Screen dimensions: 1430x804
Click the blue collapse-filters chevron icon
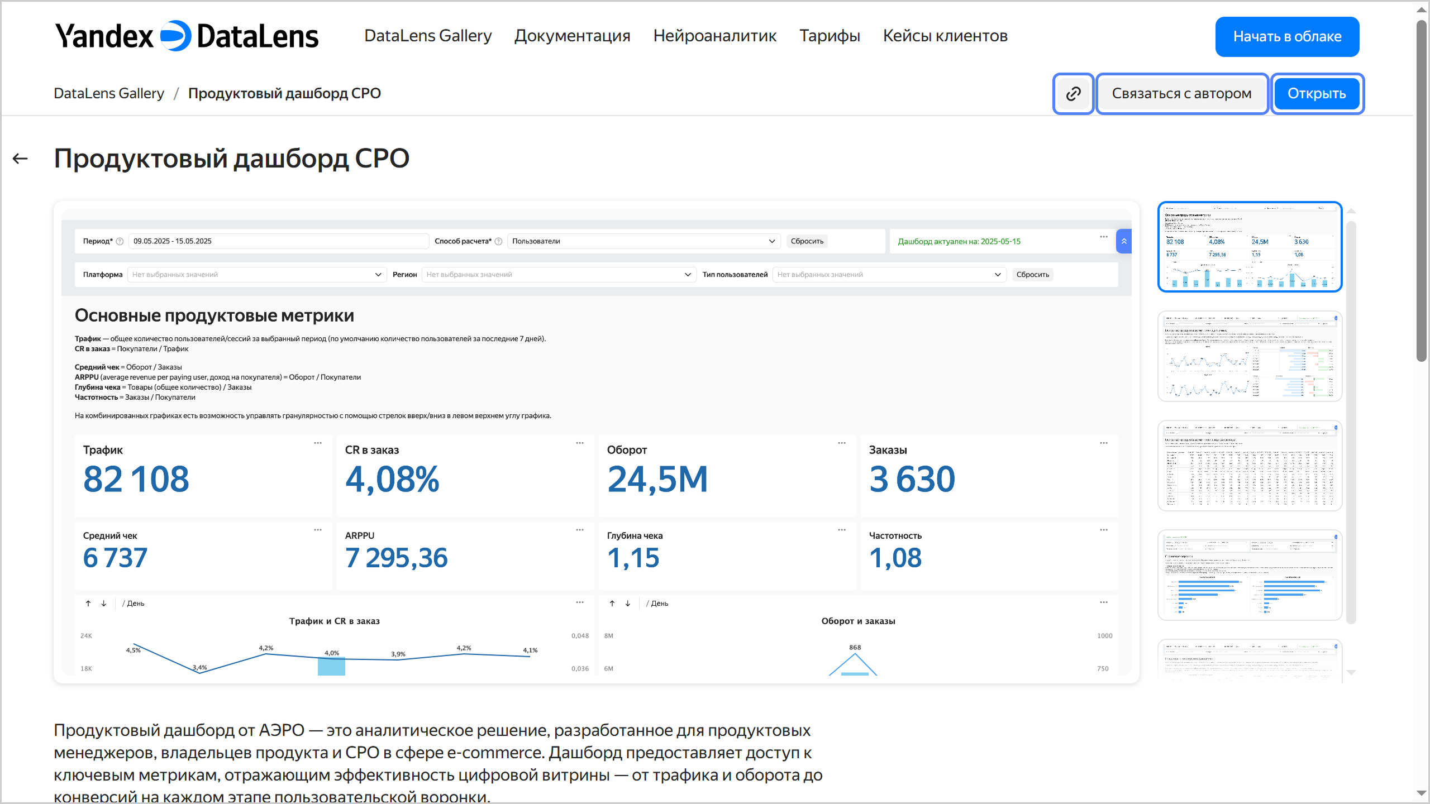click(1124, 241)
